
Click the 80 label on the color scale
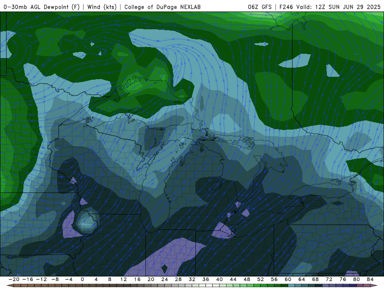click(357, 279)
